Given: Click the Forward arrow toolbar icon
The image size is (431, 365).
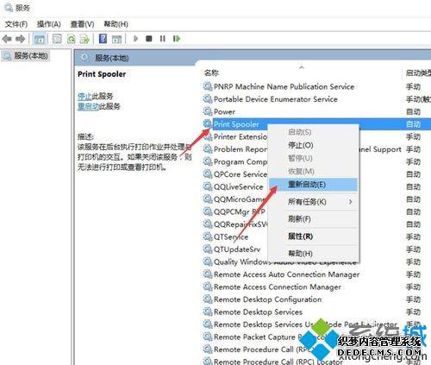Looking at the screenshot, I should click(x=20, y=39).
